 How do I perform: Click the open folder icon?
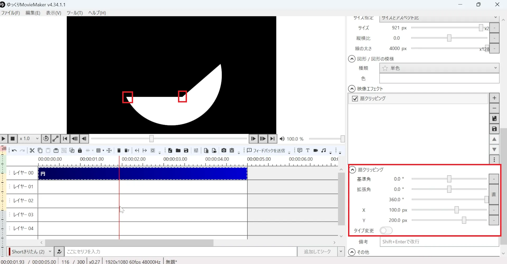[178, 150]
